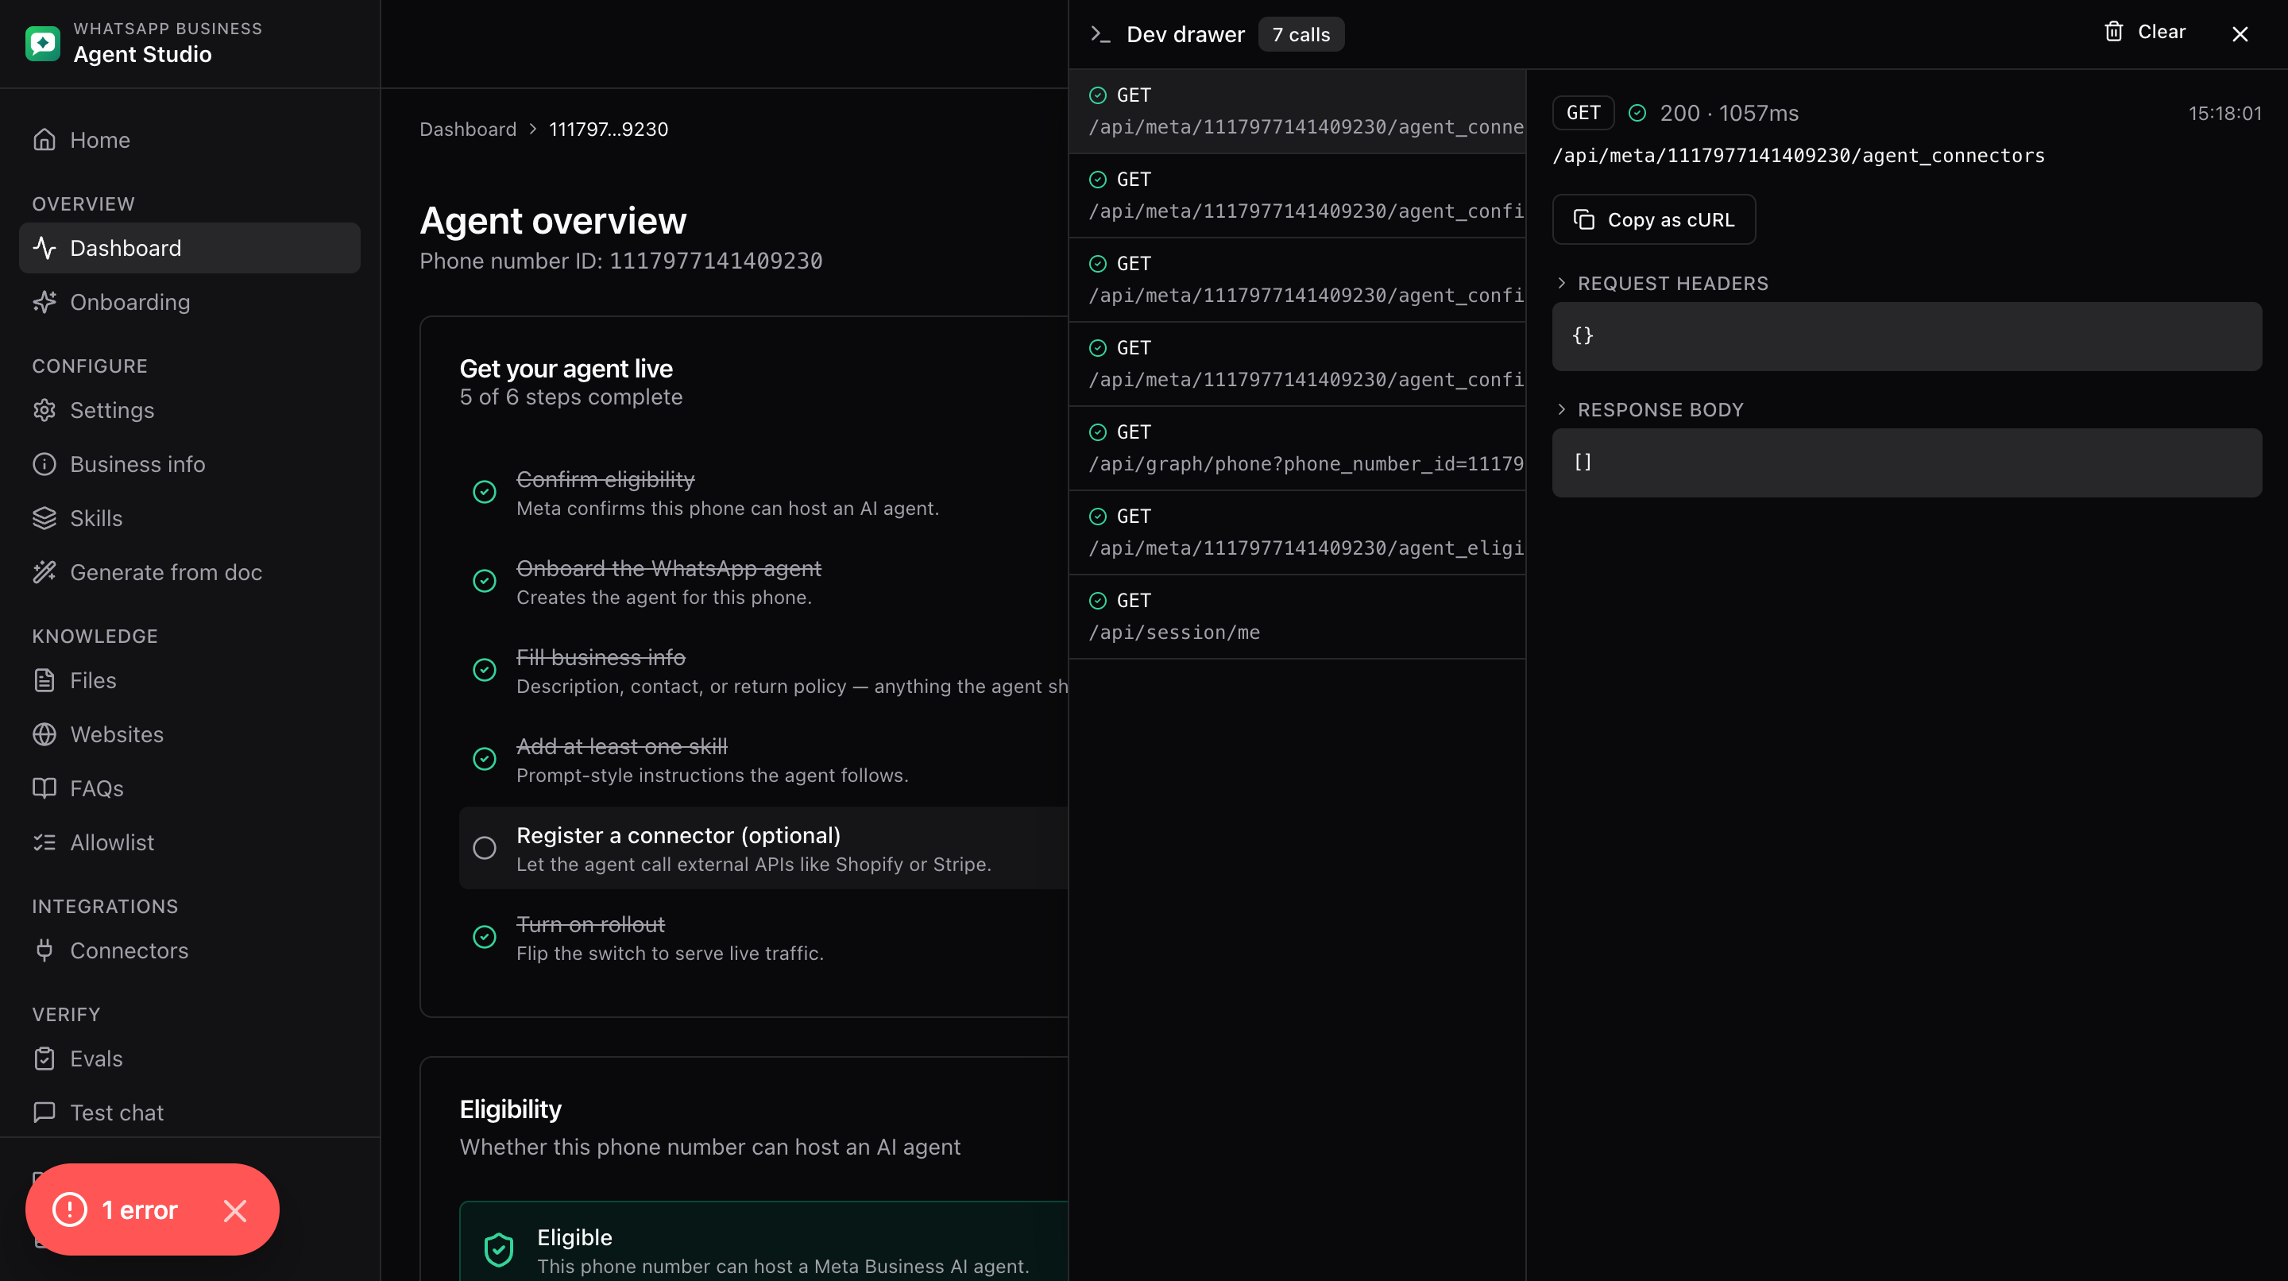This screenshot has height=1281, width=2288.
Task: Click the Websites globe icon
Action: [x=44, y=734]
